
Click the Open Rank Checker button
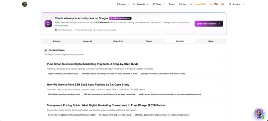208,24
